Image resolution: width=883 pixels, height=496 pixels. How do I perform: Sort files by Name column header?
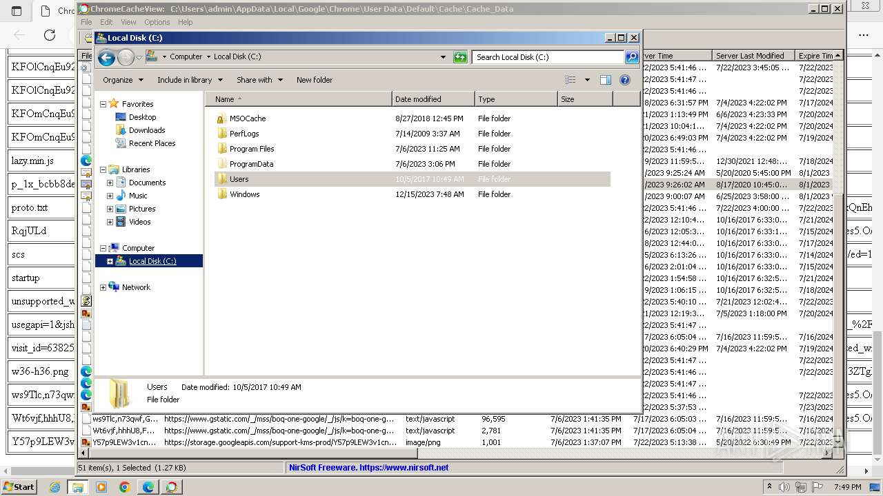point(299,99)
